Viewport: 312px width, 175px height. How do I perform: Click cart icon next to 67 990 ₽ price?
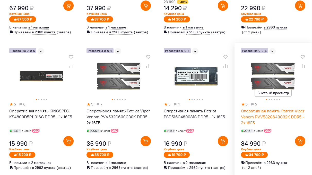(68, 6)
